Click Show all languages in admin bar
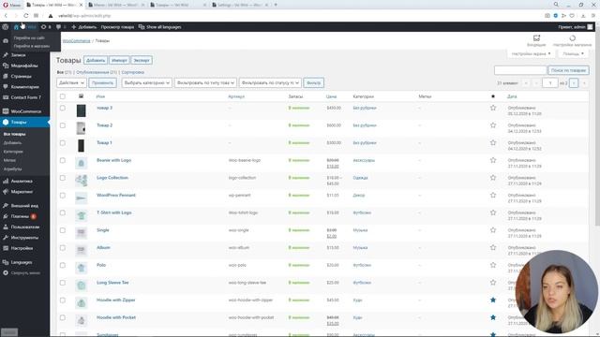The width and height of the screenshot is (600, 337). tap(159, 27)
